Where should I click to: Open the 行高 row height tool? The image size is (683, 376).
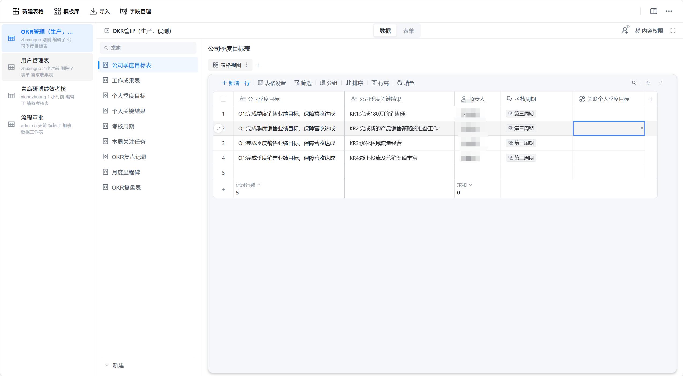380,83
